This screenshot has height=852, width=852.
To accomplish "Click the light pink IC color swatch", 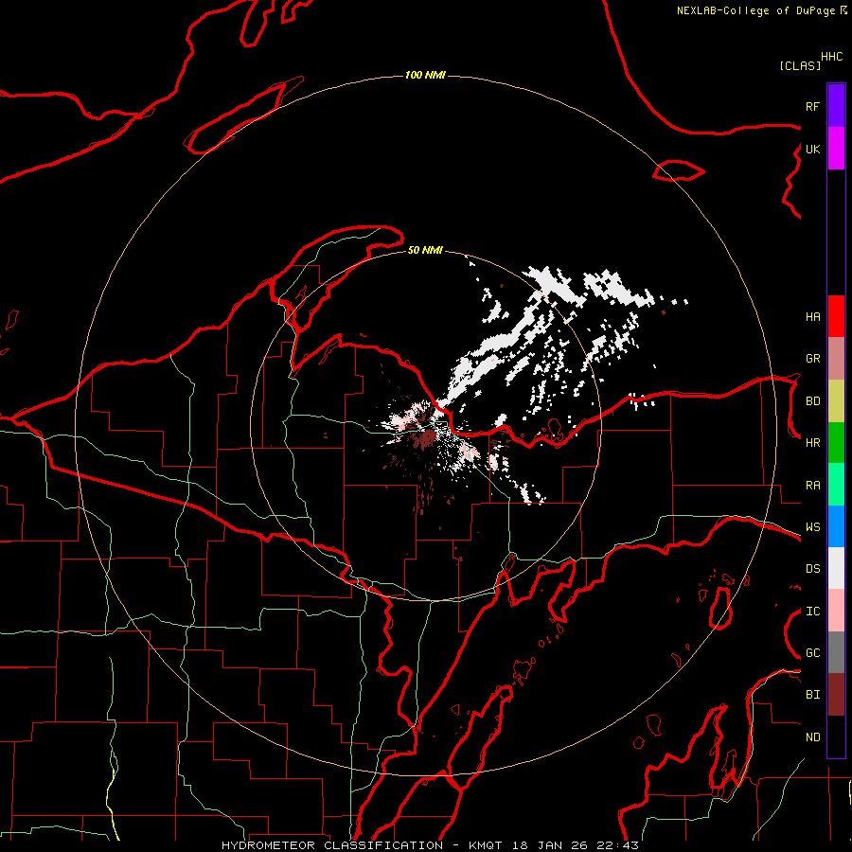I will (x=836, y=611).
